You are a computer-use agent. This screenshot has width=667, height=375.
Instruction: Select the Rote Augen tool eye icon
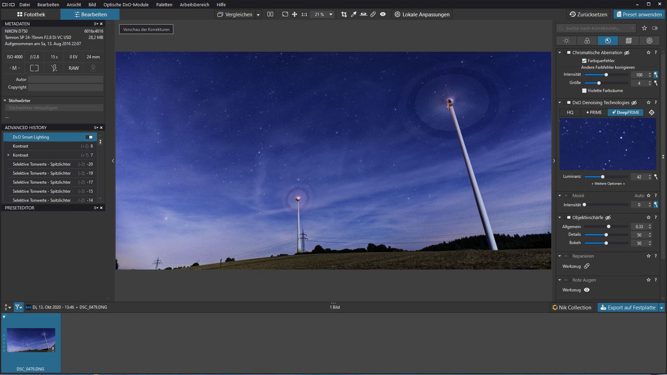(586, 290)
